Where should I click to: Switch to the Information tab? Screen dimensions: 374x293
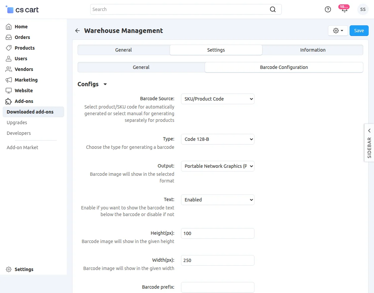point(313,50)
